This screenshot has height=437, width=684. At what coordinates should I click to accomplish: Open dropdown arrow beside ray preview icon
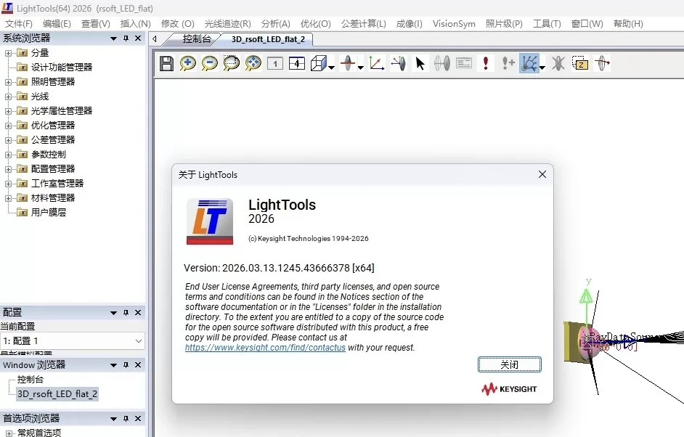(542, 68)
